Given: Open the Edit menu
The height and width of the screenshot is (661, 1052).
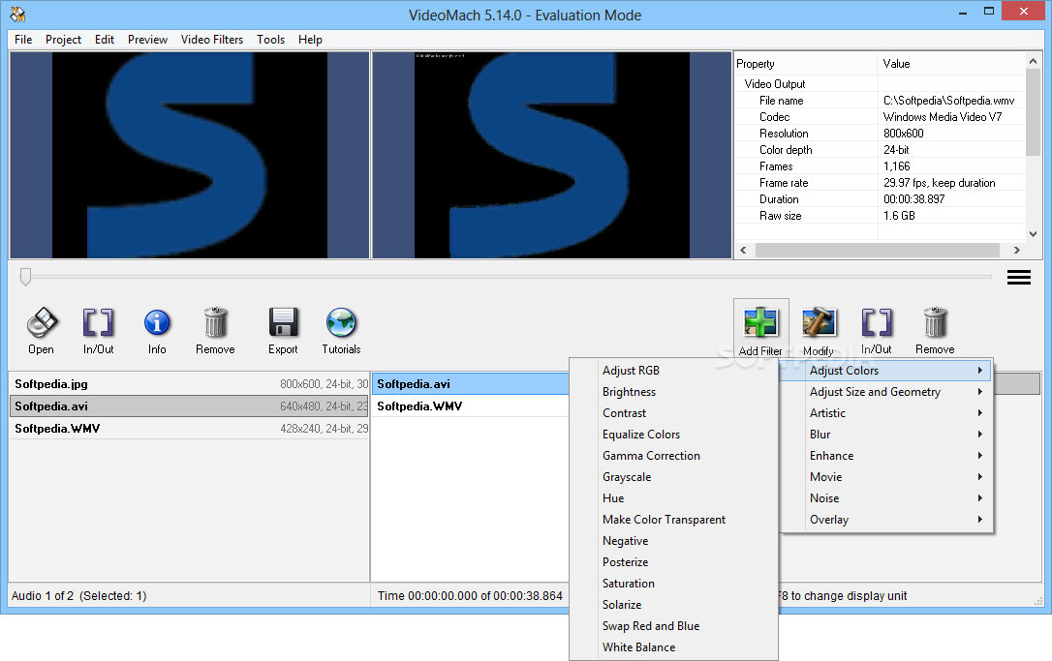Looking at the screenshot, I should [105, 40].
